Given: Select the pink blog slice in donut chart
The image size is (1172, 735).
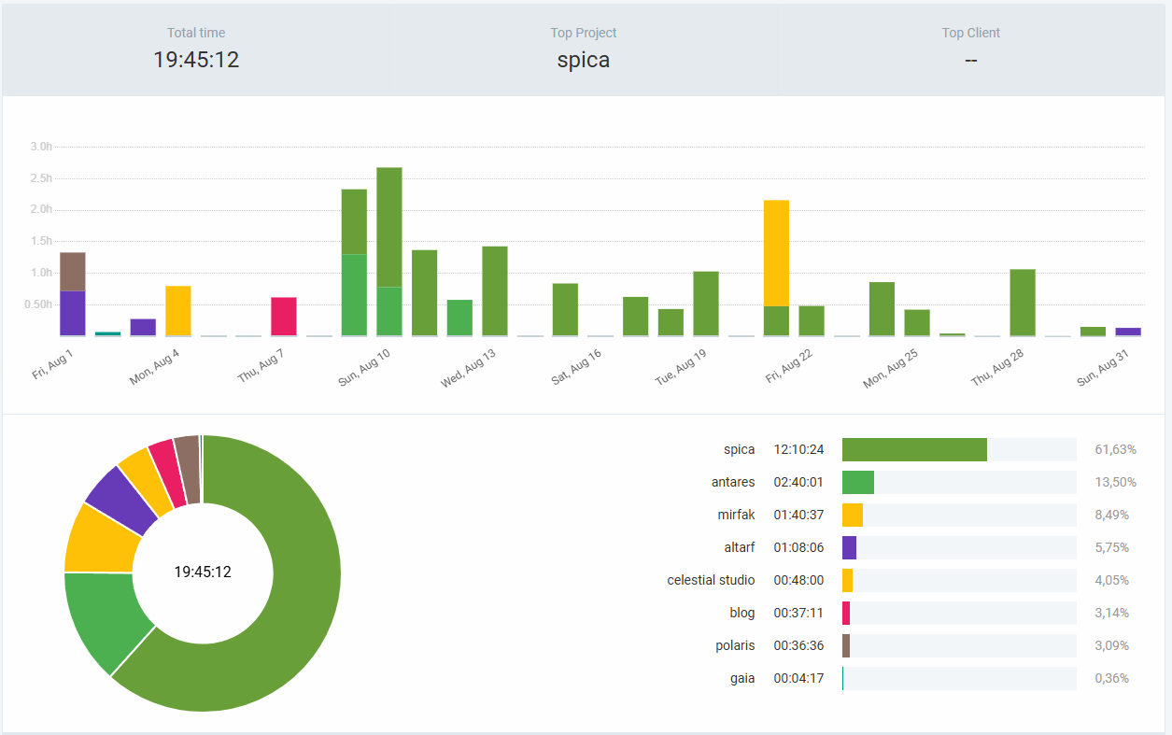Looking at the screenshot, I should [x=162, y=459].
